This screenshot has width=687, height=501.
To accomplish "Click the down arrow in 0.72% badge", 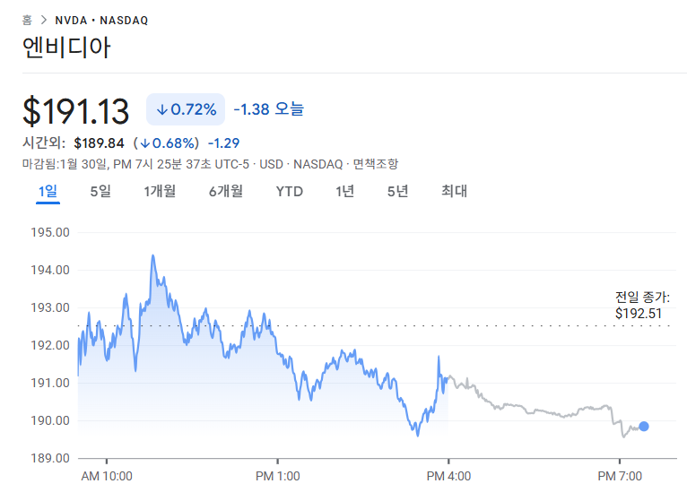I will [161, 109].
